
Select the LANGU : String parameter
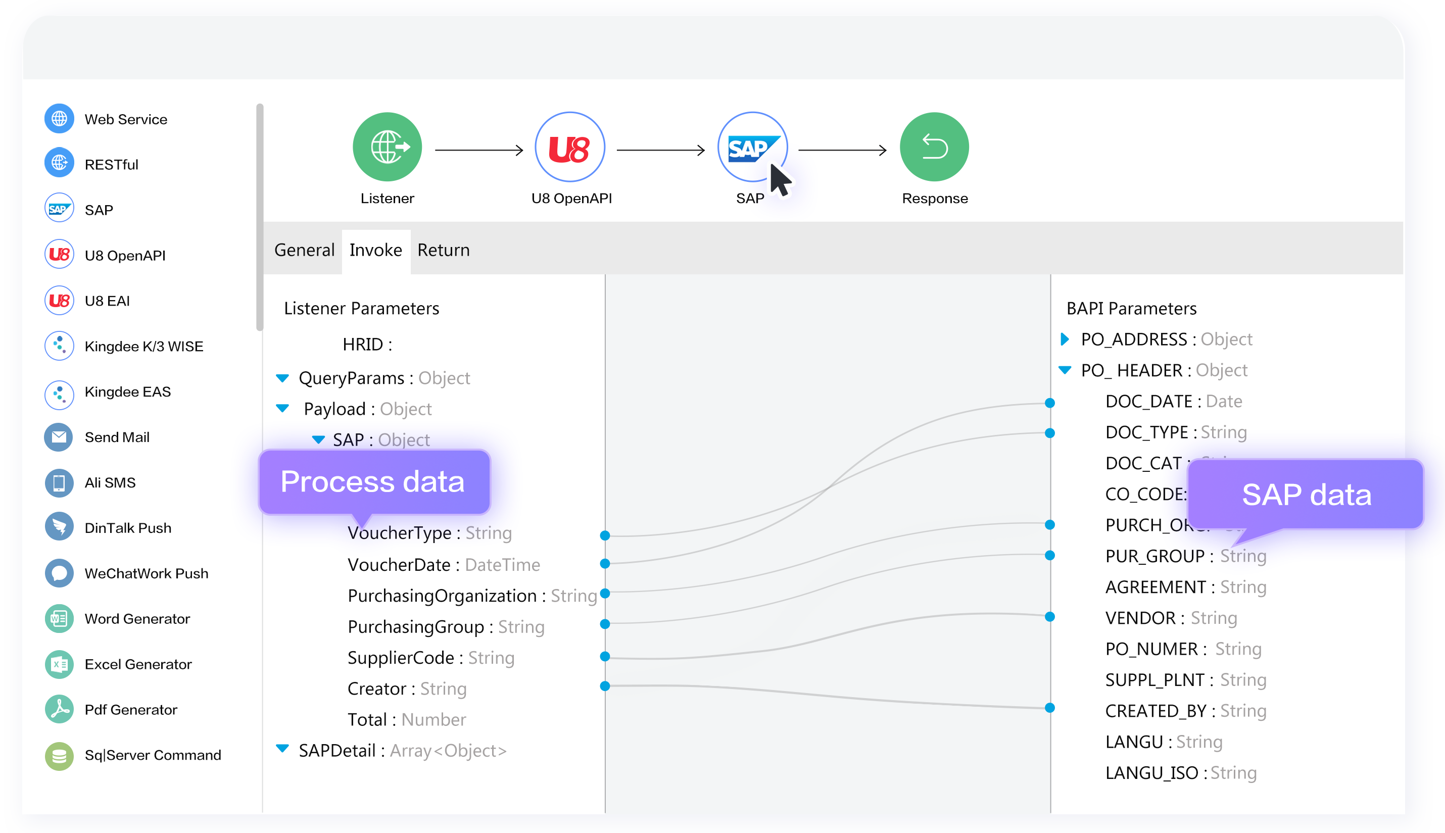click(1164, 742)
